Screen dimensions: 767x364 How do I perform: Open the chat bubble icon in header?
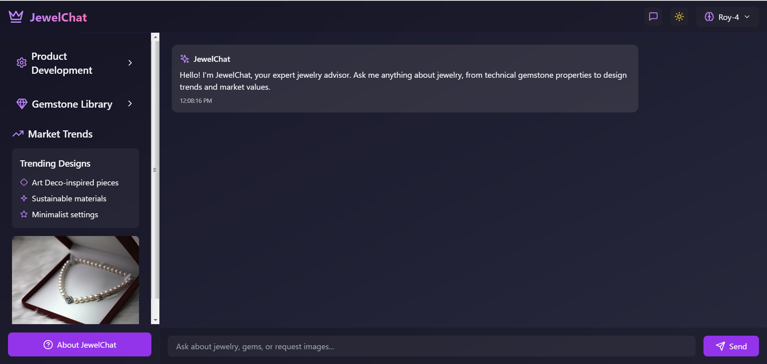coord(653,17)
